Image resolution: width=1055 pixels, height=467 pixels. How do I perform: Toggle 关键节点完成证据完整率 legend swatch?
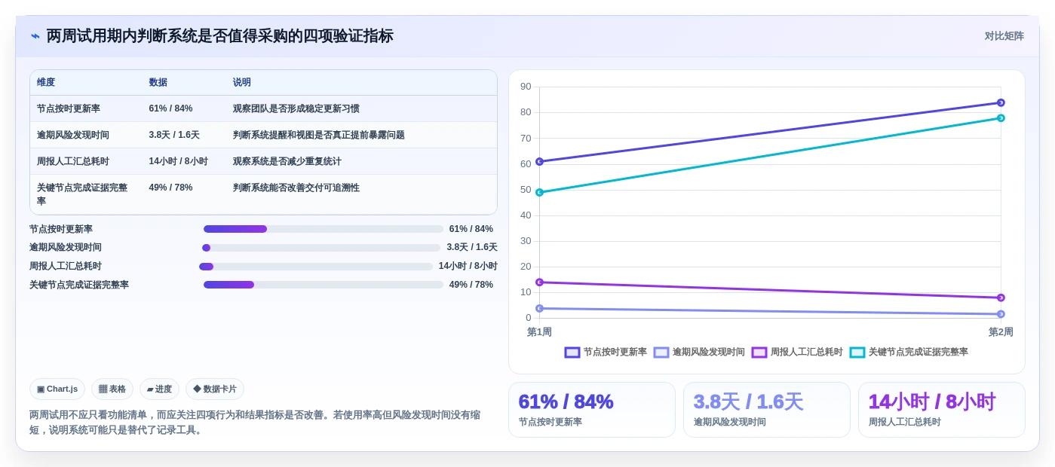[857, 353]
